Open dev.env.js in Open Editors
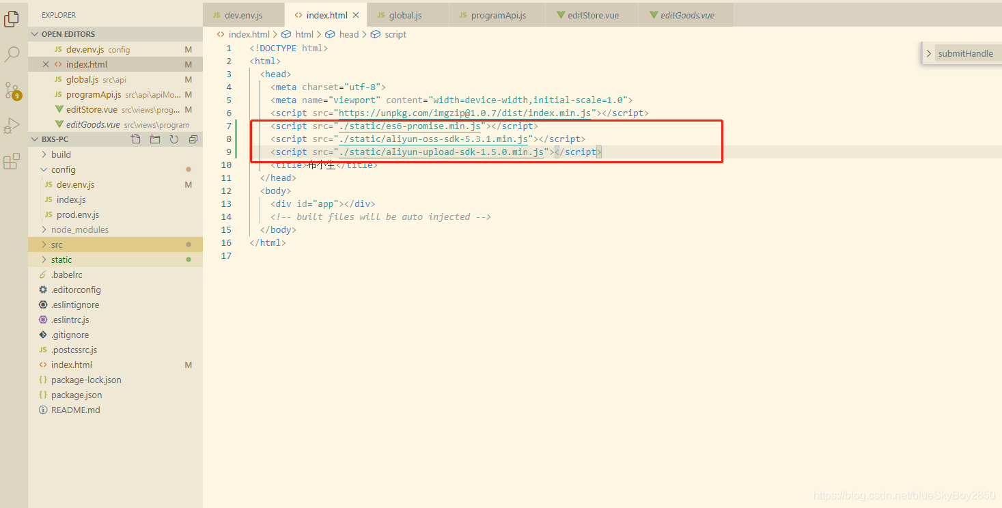 [115, 49]
